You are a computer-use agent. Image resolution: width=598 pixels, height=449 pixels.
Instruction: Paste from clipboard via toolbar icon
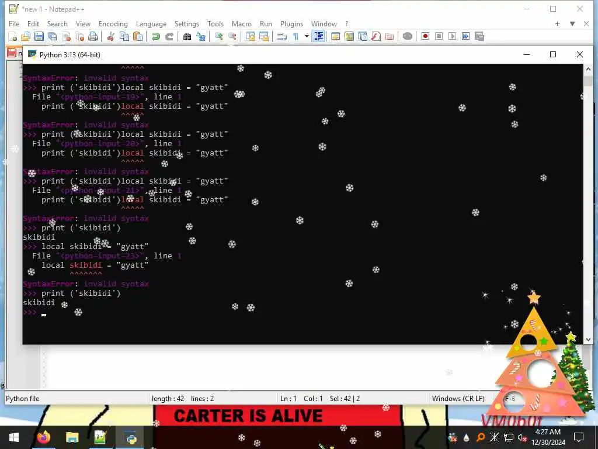pyautogui.click(x=138, y=37)
